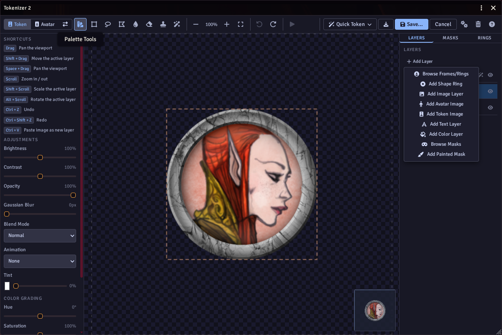Viewport: 502px width, 335px height.
Task: Click the trash delete icon
Action: [x=478, y=24]
